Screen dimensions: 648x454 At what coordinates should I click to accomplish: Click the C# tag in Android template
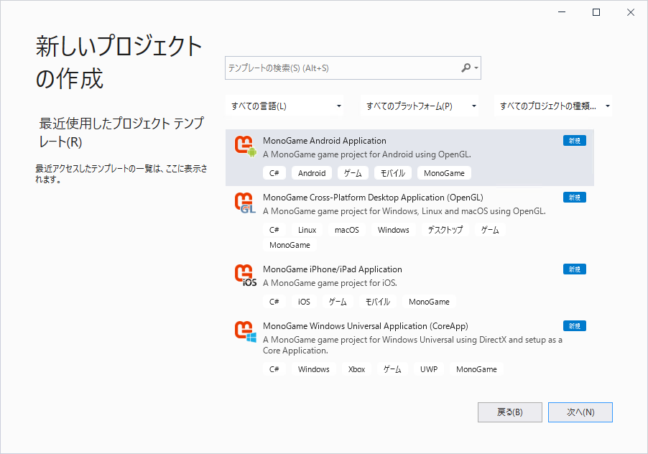coord(274,173)
